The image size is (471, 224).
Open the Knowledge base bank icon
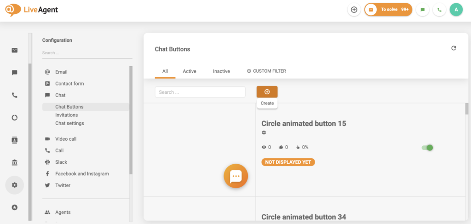click(15, 162)
